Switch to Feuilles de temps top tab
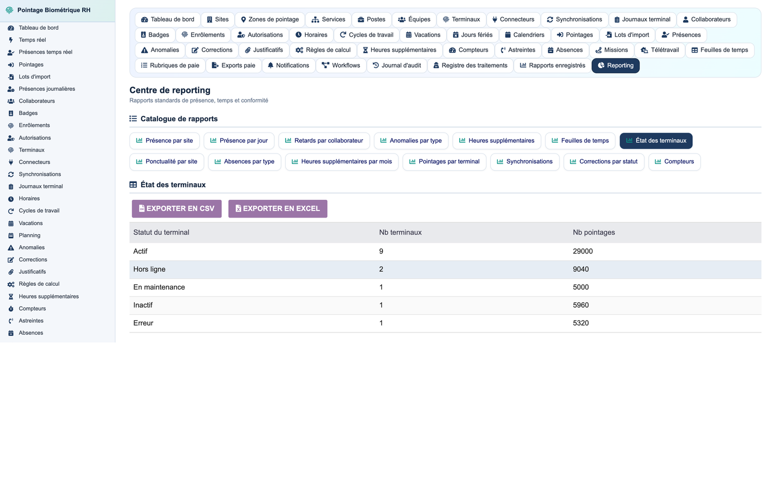The image size is (776, 485). click(x=720, y=50)
